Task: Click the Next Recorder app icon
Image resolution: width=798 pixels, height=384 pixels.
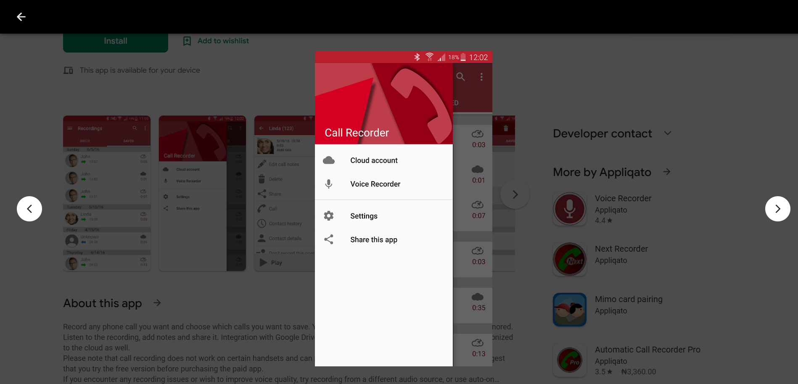Action: click(x=570, y=259)
